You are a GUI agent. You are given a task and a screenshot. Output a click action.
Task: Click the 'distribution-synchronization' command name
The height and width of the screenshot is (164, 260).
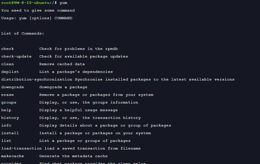click(x=37, y=79)
